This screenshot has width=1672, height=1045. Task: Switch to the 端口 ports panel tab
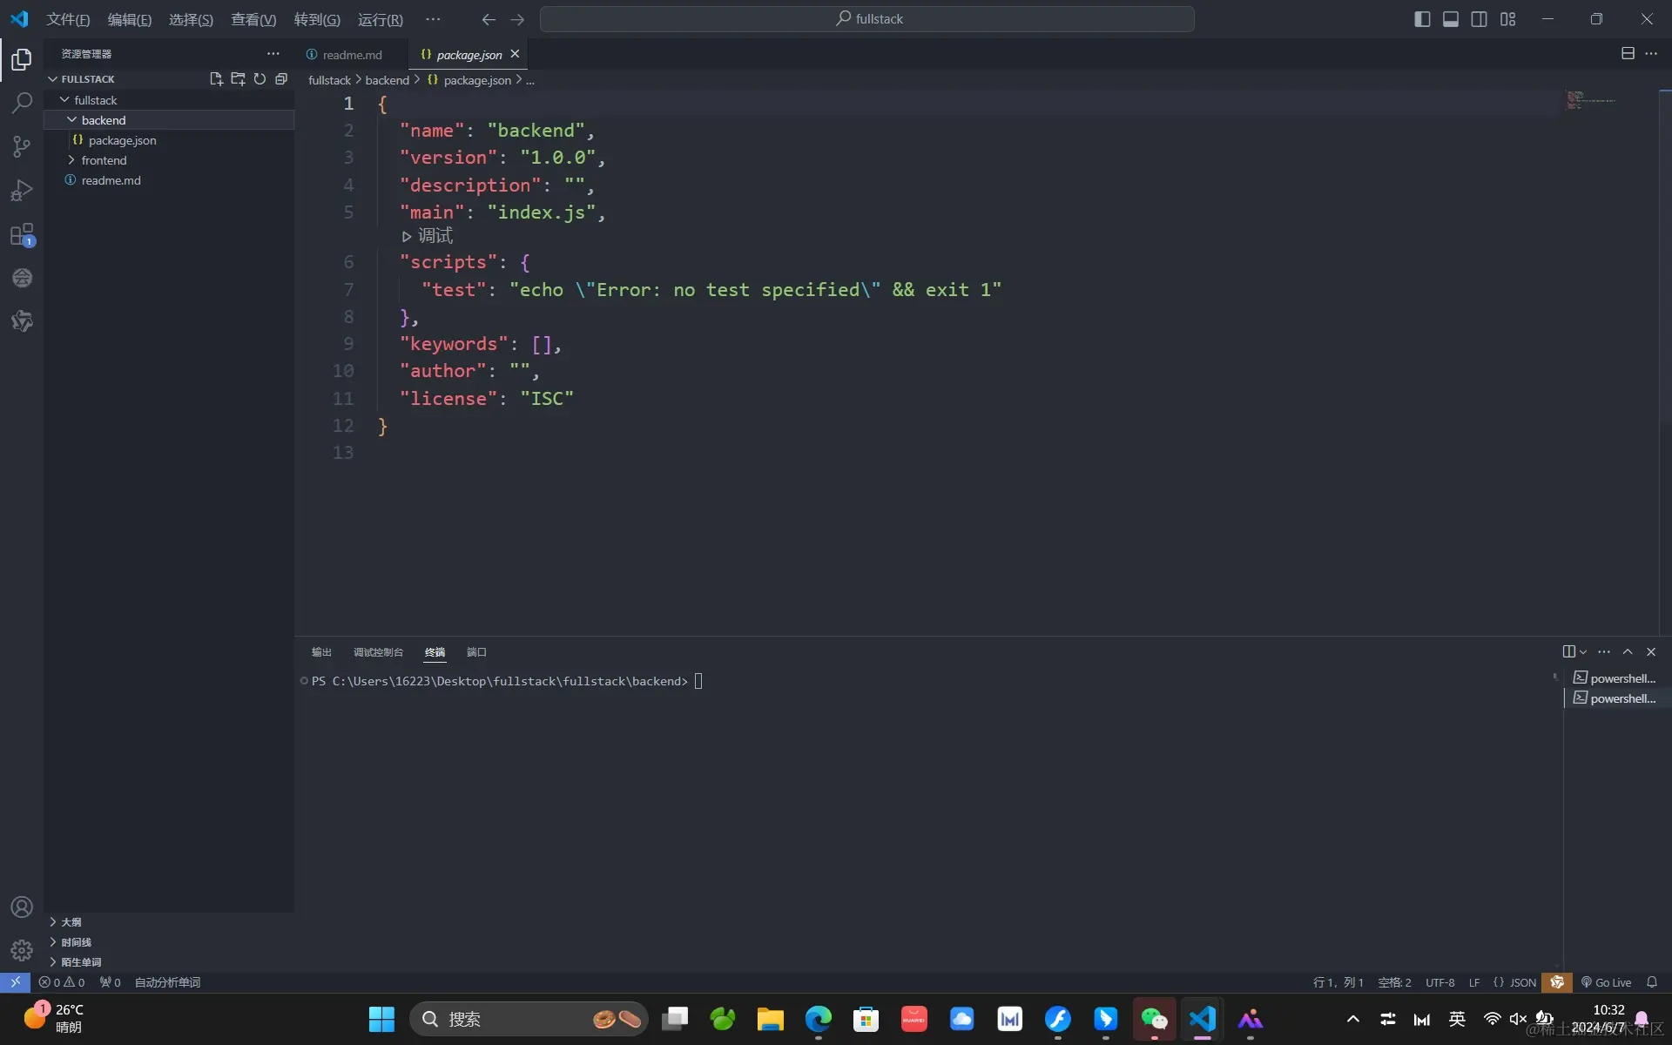point(476,652)
